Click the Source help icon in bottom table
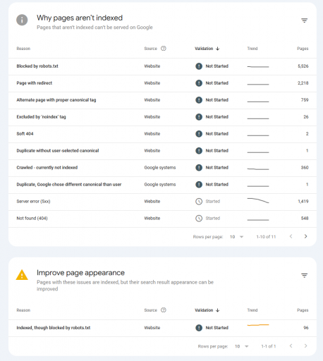The image size is (323, 361). (x=164, y=310)
